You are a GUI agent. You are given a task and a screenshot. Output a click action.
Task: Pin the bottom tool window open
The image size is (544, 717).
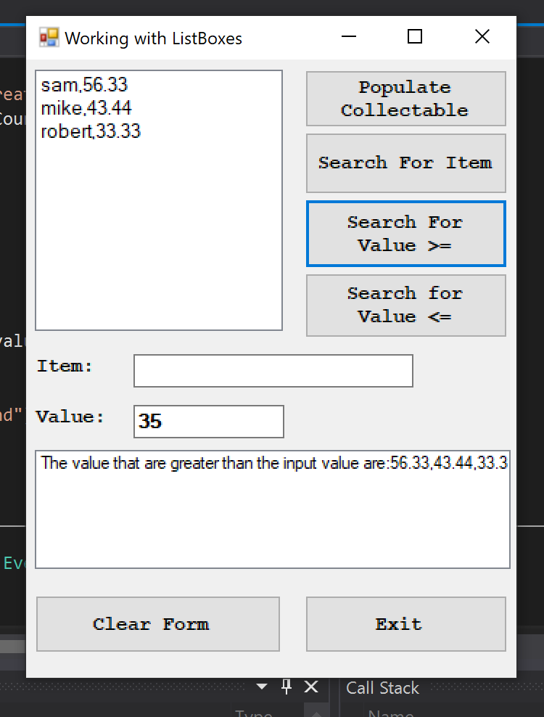coord(287,686)
